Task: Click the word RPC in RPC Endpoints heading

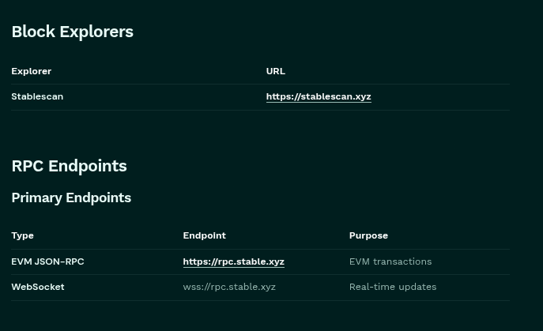Action: click(28, 166)
